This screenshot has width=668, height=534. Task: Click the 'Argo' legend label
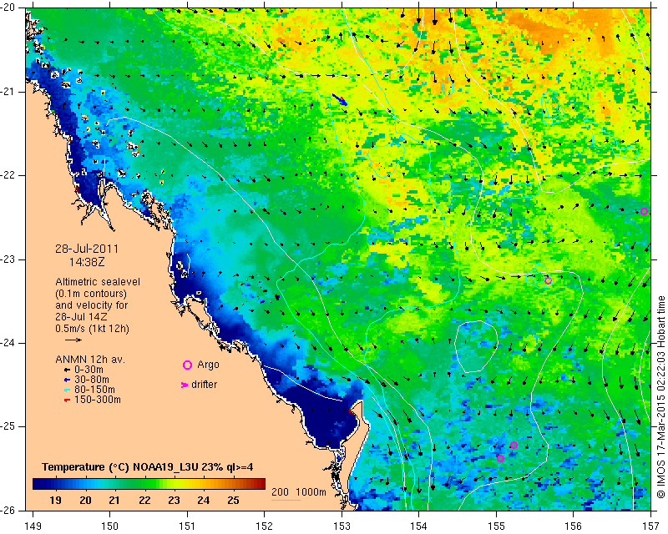(208, 365)
